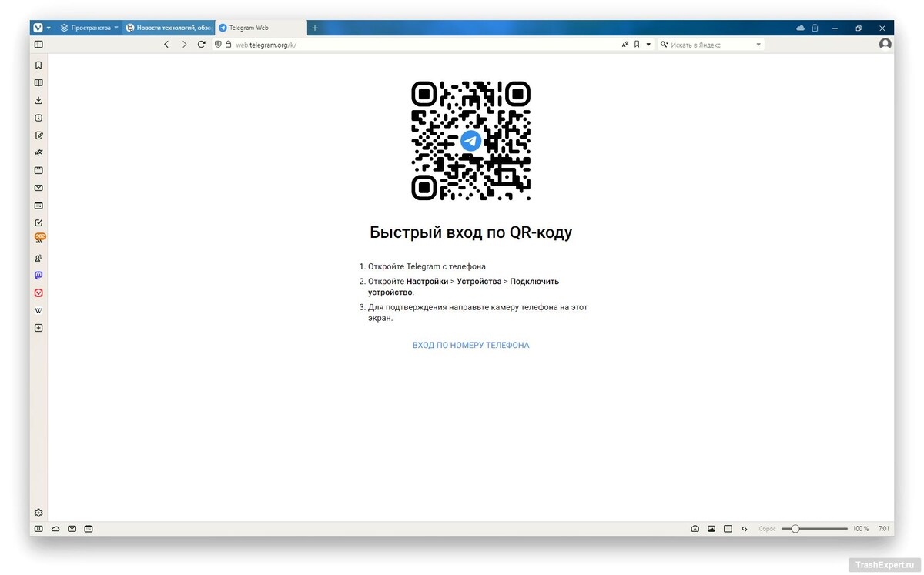Screen dimensions: 924x575
Task: Open Wikipedia web panel
Action: [38, 310]
